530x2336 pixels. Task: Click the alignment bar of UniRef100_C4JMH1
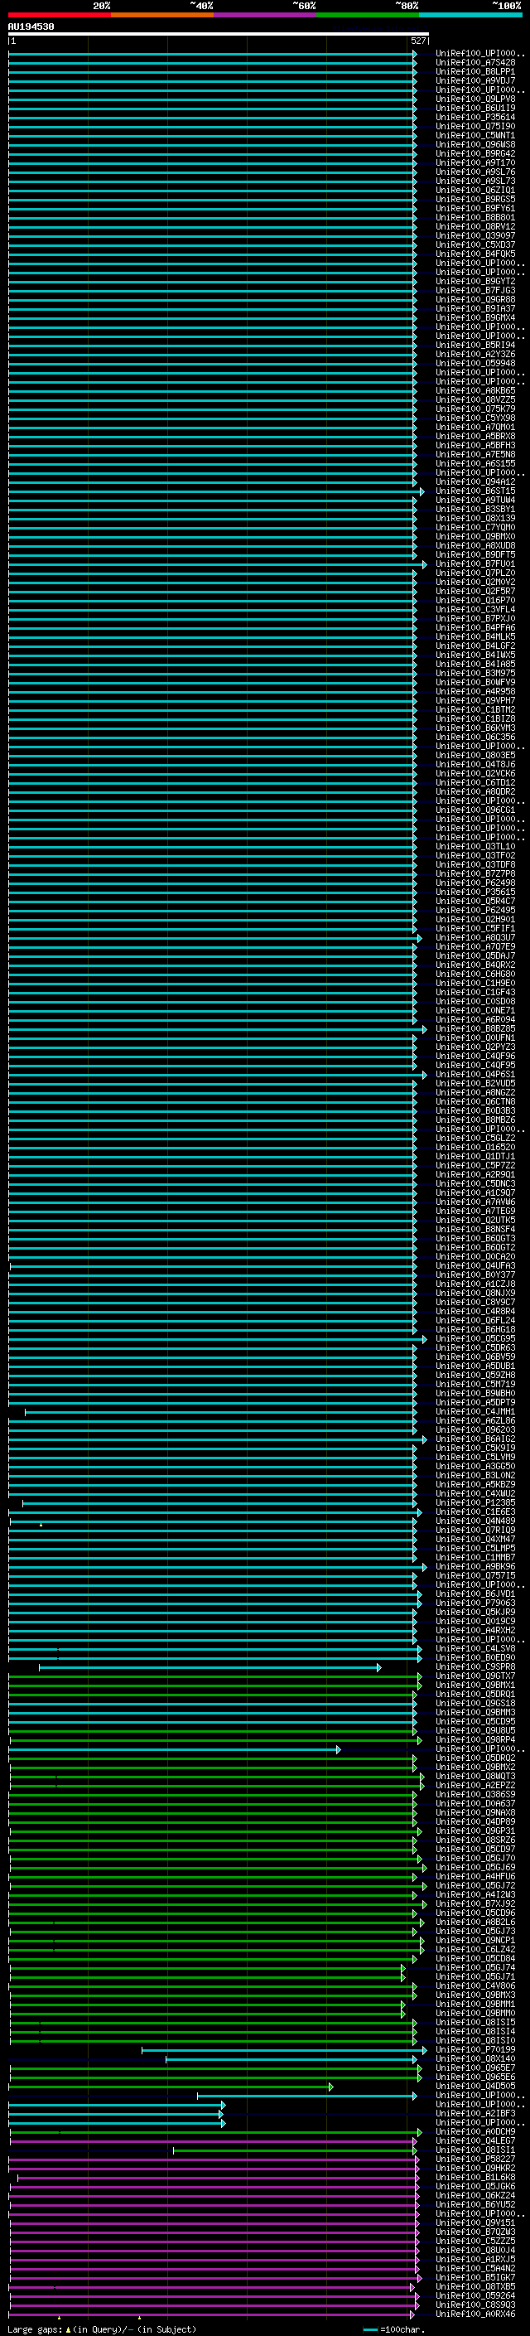(220, 1412)
